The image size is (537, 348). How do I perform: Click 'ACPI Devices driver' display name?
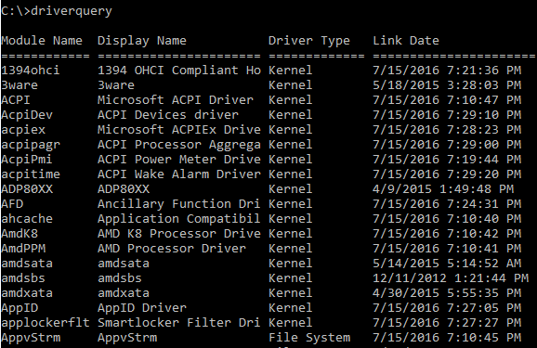(168, 115)
